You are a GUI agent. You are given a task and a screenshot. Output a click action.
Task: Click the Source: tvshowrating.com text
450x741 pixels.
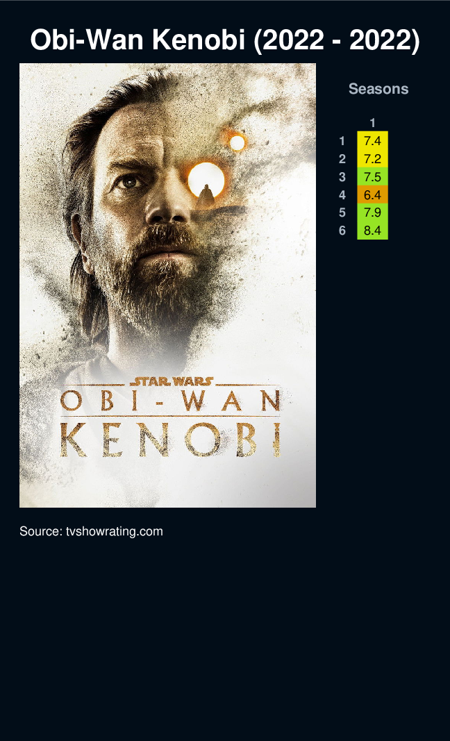point(91,531)
